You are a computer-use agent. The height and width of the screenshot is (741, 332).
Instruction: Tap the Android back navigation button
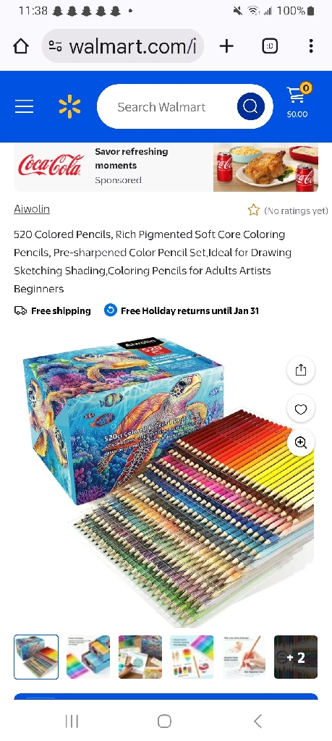[x=257, y=721]
